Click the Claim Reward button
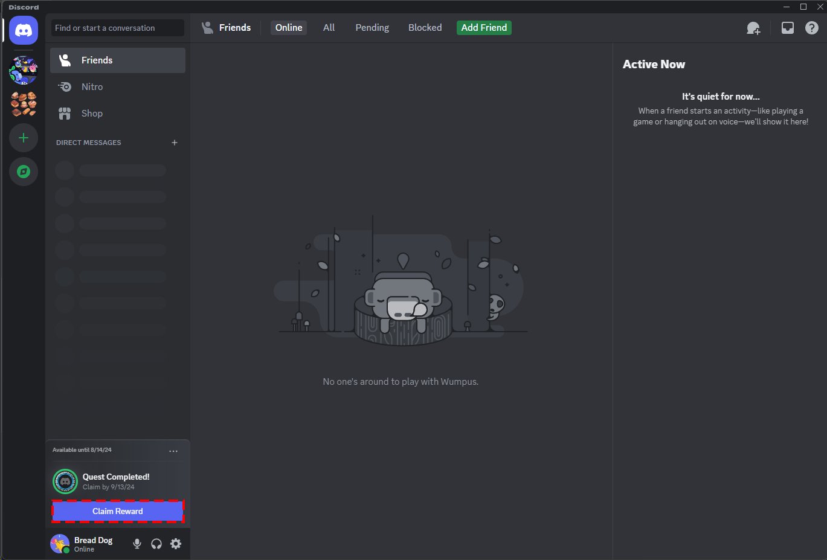This screenshot has height=560, width=827. tap(118, 511)
